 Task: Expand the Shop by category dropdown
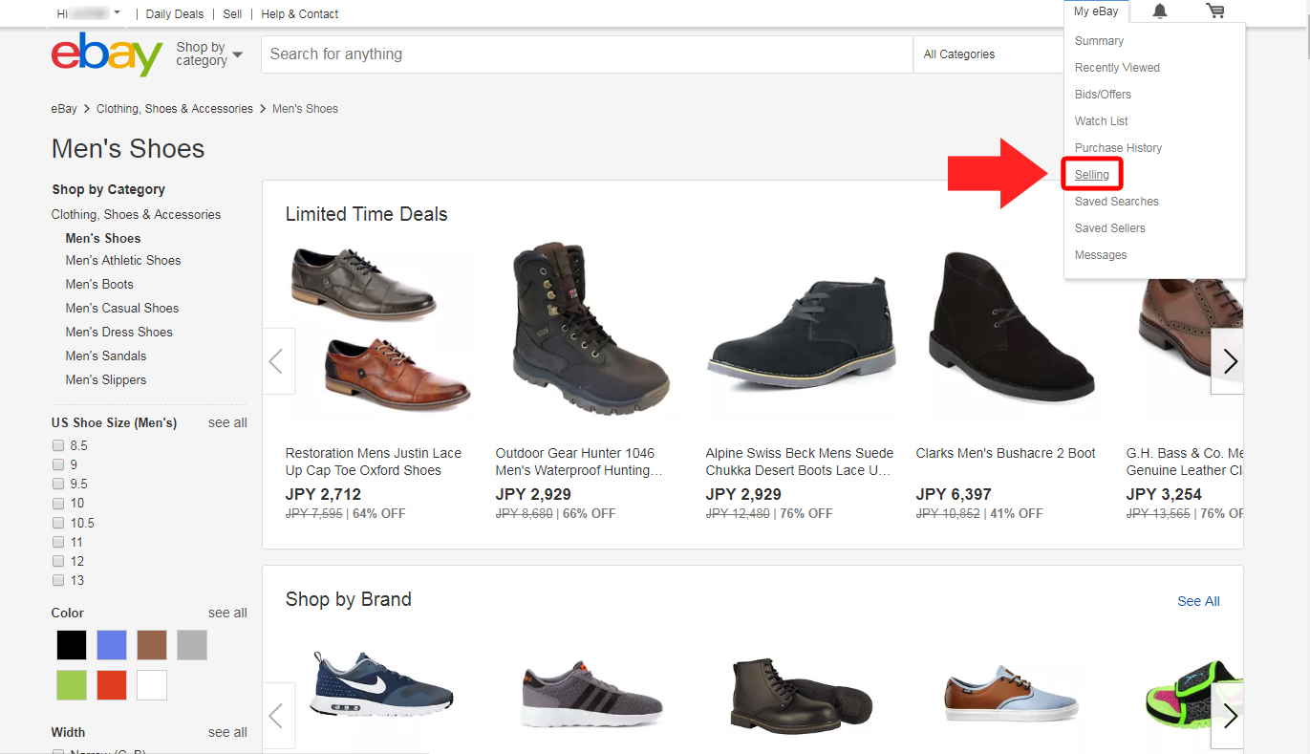point(209,54)
